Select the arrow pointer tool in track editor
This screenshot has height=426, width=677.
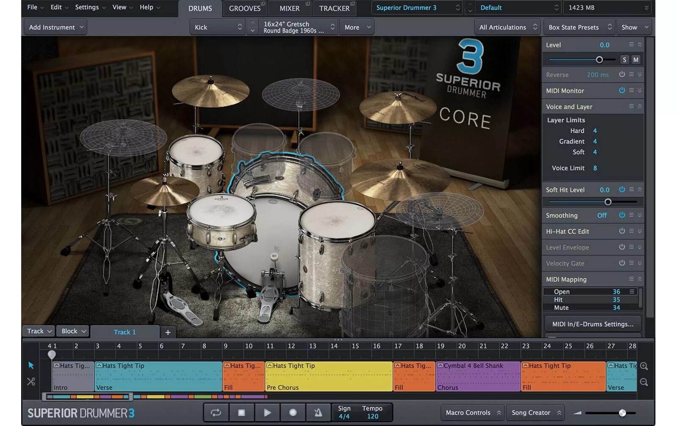(31, 365)
